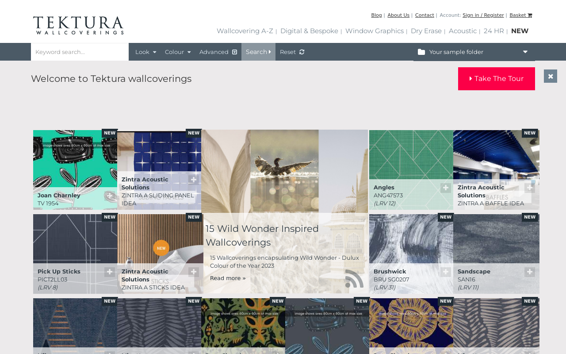This screenshot has width=566, height=354.
Task: Open Wallcovering A-Z menu
Action: tap(245, 31)
